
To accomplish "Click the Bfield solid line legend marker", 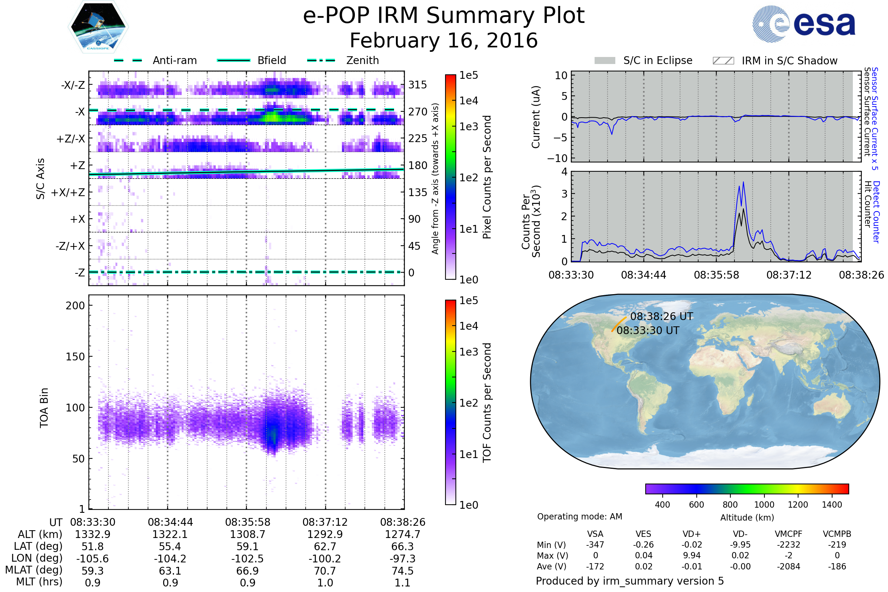I will tap(233, 60).
